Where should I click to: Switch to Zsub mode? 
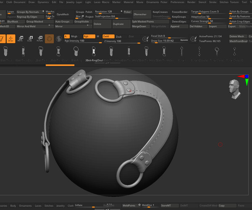click(x=118, y=37)
